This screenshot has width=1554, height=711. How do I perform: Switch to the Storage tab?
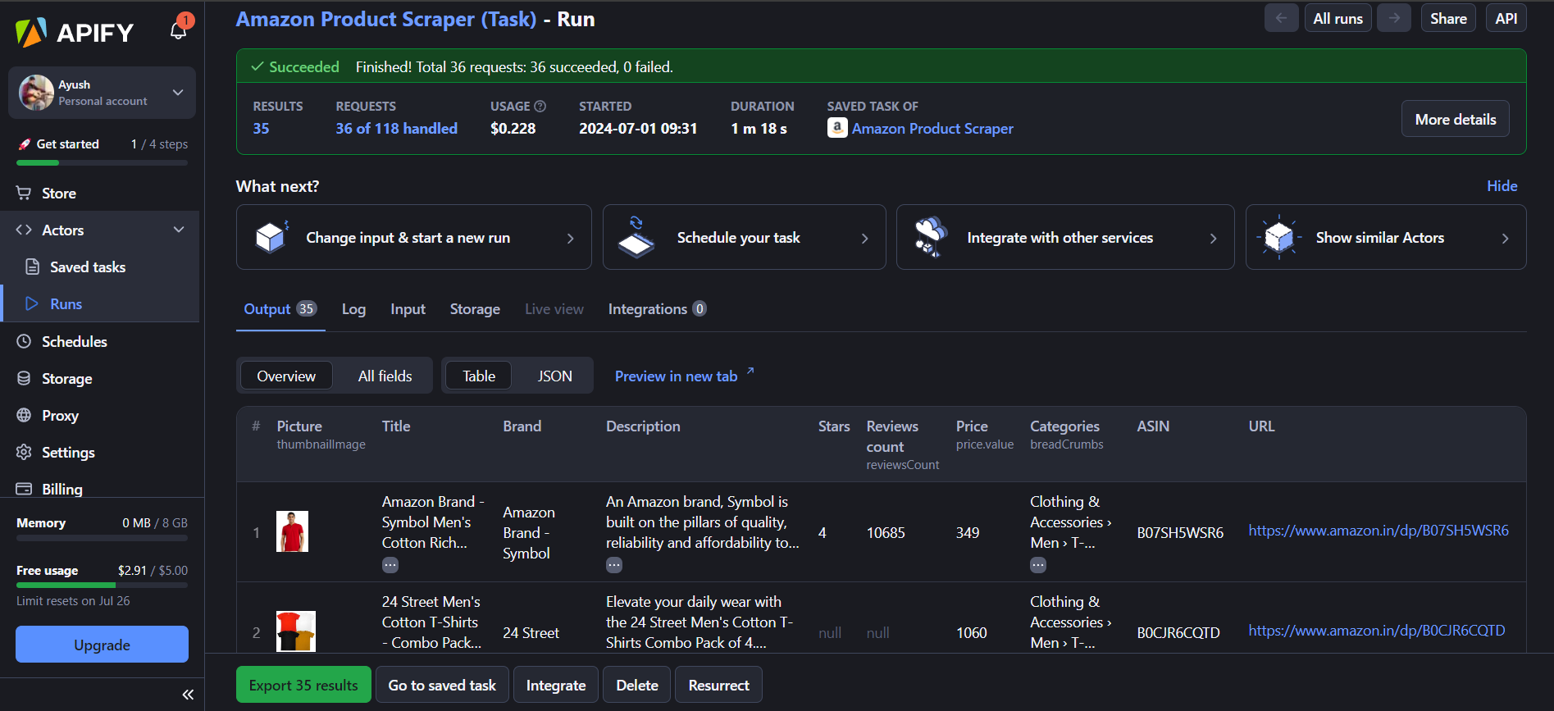tap(475, 309)
